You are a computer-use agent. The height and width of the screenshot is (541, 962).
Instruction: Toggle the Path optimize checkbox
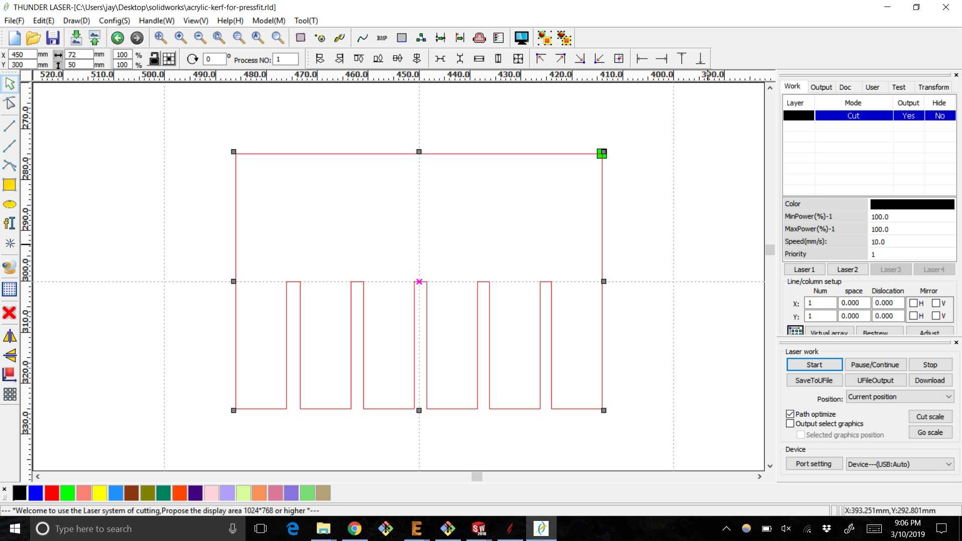click(790, 414)
